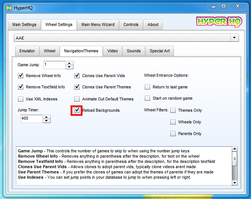Minimize the HyperHQ window
This screenshot has width=251, height=199.
213,6
